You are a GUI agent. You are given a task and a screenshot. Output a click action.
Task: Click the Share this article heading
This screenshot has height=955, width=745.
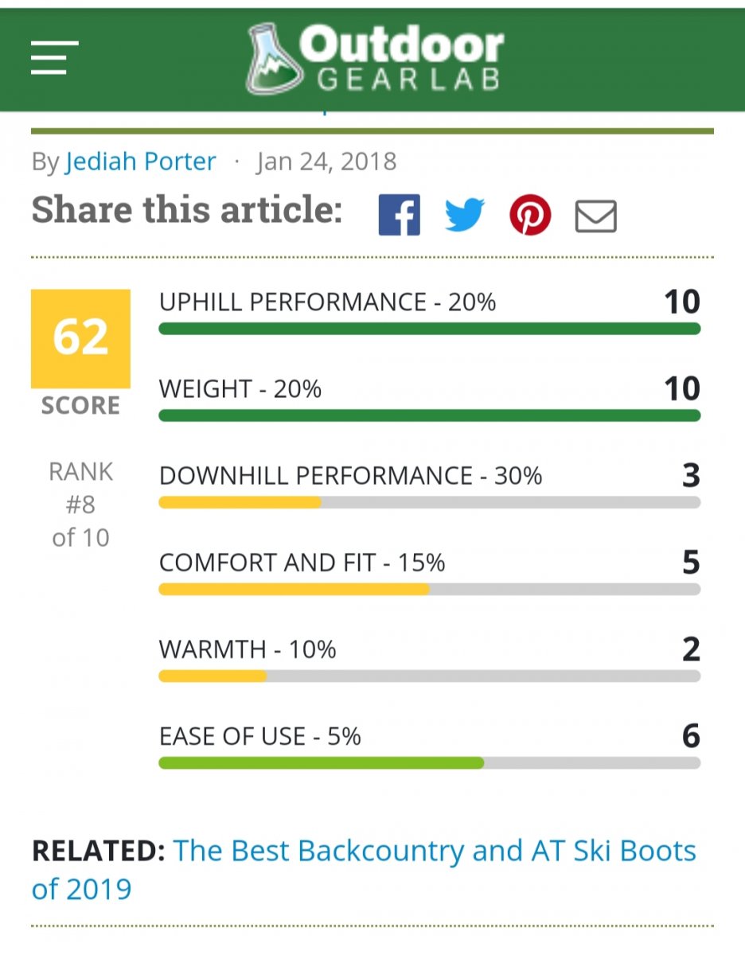point(187,210)
